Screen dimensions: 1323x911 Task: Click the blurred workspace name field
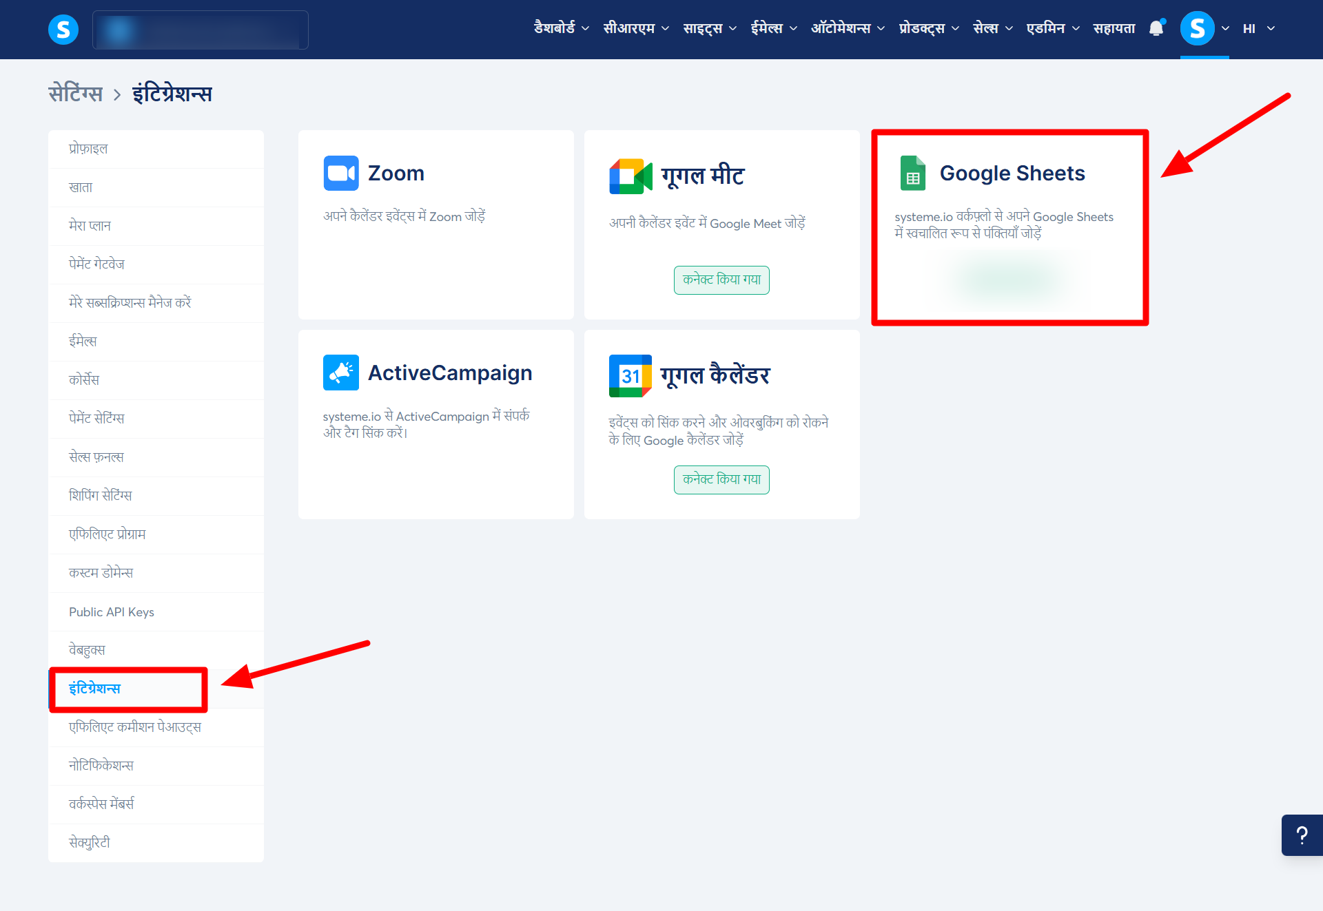201,30
